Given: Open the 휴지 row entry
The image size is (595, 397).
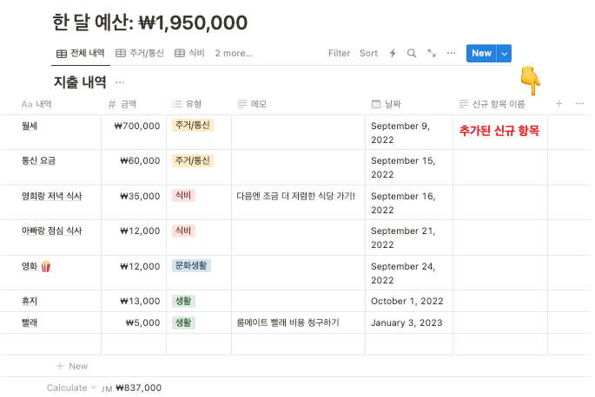Looking at the screenshot, I should tap(30, 301).
